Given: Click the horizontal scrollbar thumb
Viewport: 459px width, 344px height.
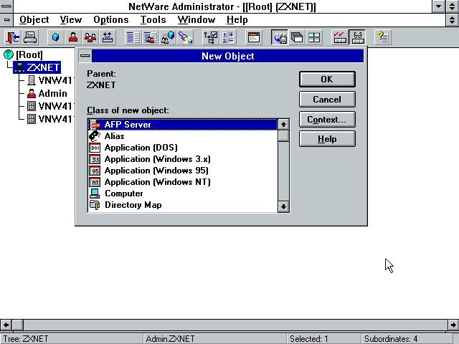Looking at the screenshot, I should pyautogui.click(x=17, y=325).
